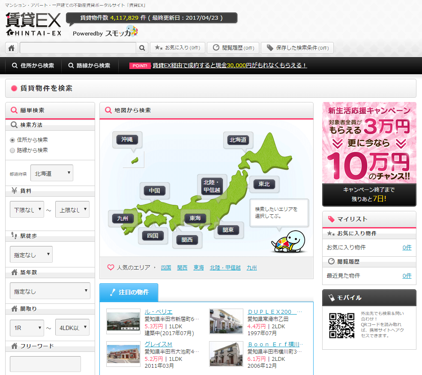Image resolution: width=422 pixels, height=375 pixels.
Task: Open ル・ベリエ property link
Action: [159, 312]
